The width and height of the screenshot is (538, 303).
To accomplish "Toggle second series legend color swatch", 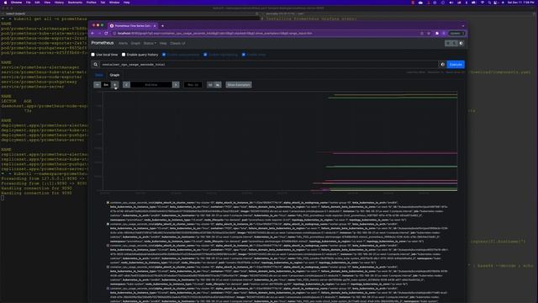I will click(x=108, y=224).
